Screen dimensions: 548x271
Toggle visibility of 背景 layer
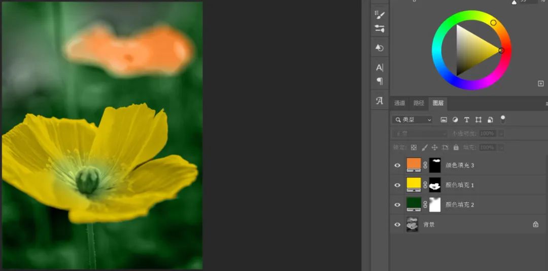(397, 224)
